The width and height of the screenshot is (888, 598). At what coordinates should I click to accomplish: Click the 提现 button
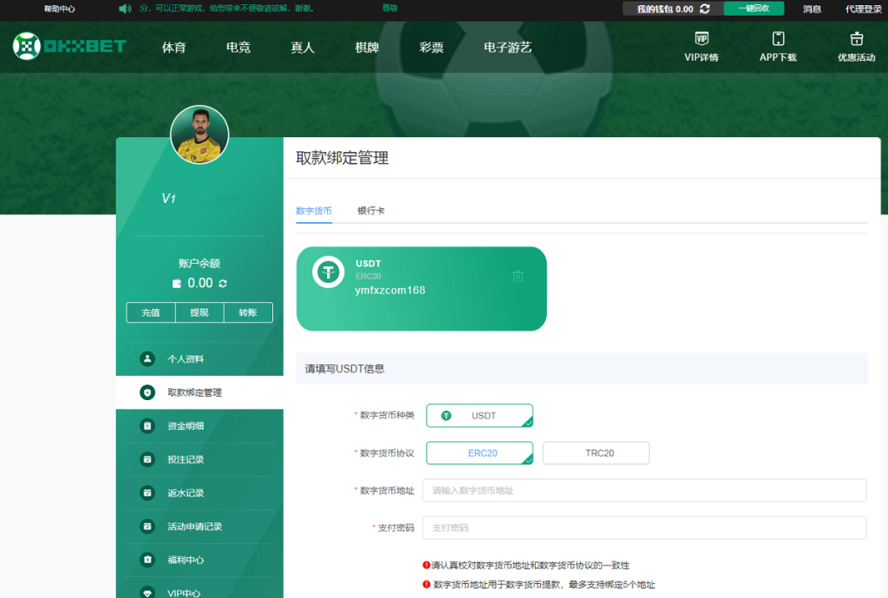pos(199,312)
